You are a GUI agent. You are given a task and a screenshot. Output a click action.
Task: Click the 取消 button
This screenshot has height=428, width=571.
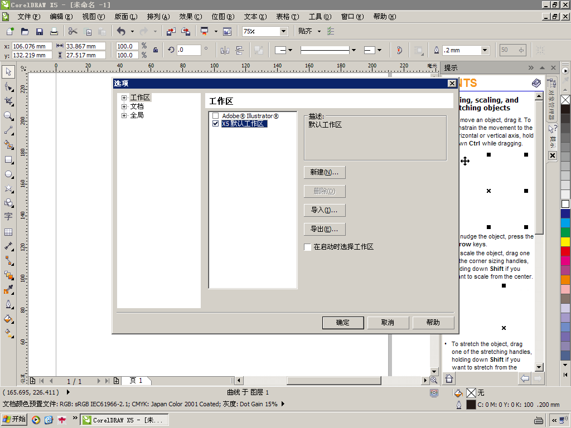tap(388, 323)
